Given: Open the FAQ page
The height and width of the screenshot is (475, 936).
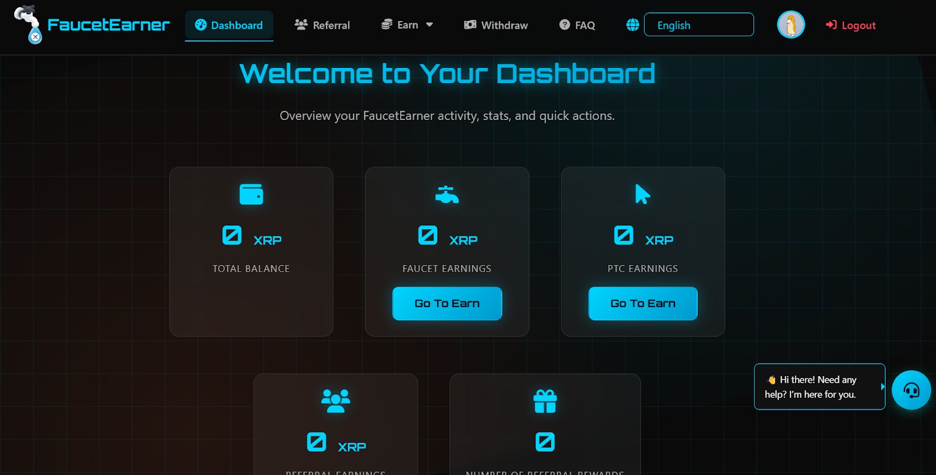Looking at the screenshot, I should click(x=577, y=25).
